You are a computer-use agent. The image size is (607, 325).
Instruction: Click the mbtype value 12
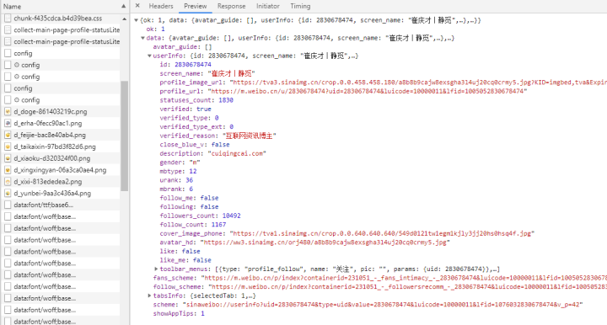[x=193, y=171]
